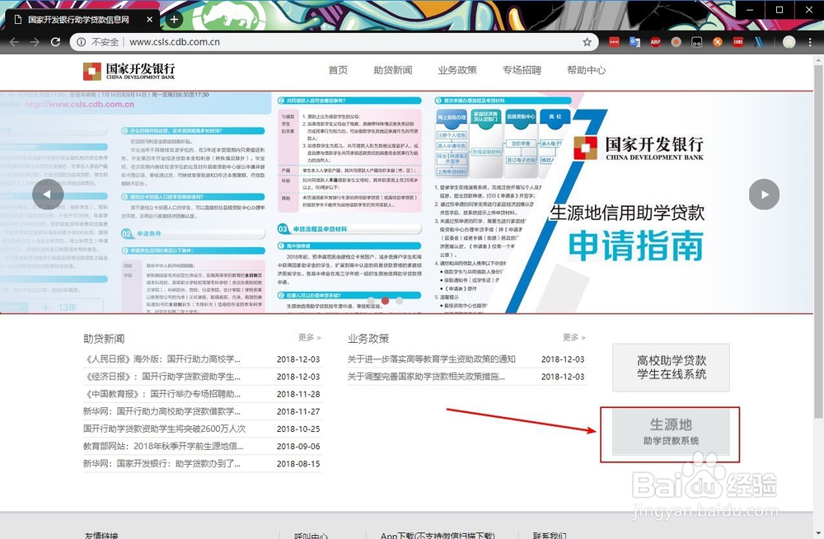Viewport: 824px width, 539px height.
Task: Click the Chrome profile avatar icon
Action: (x=789, y=41)
